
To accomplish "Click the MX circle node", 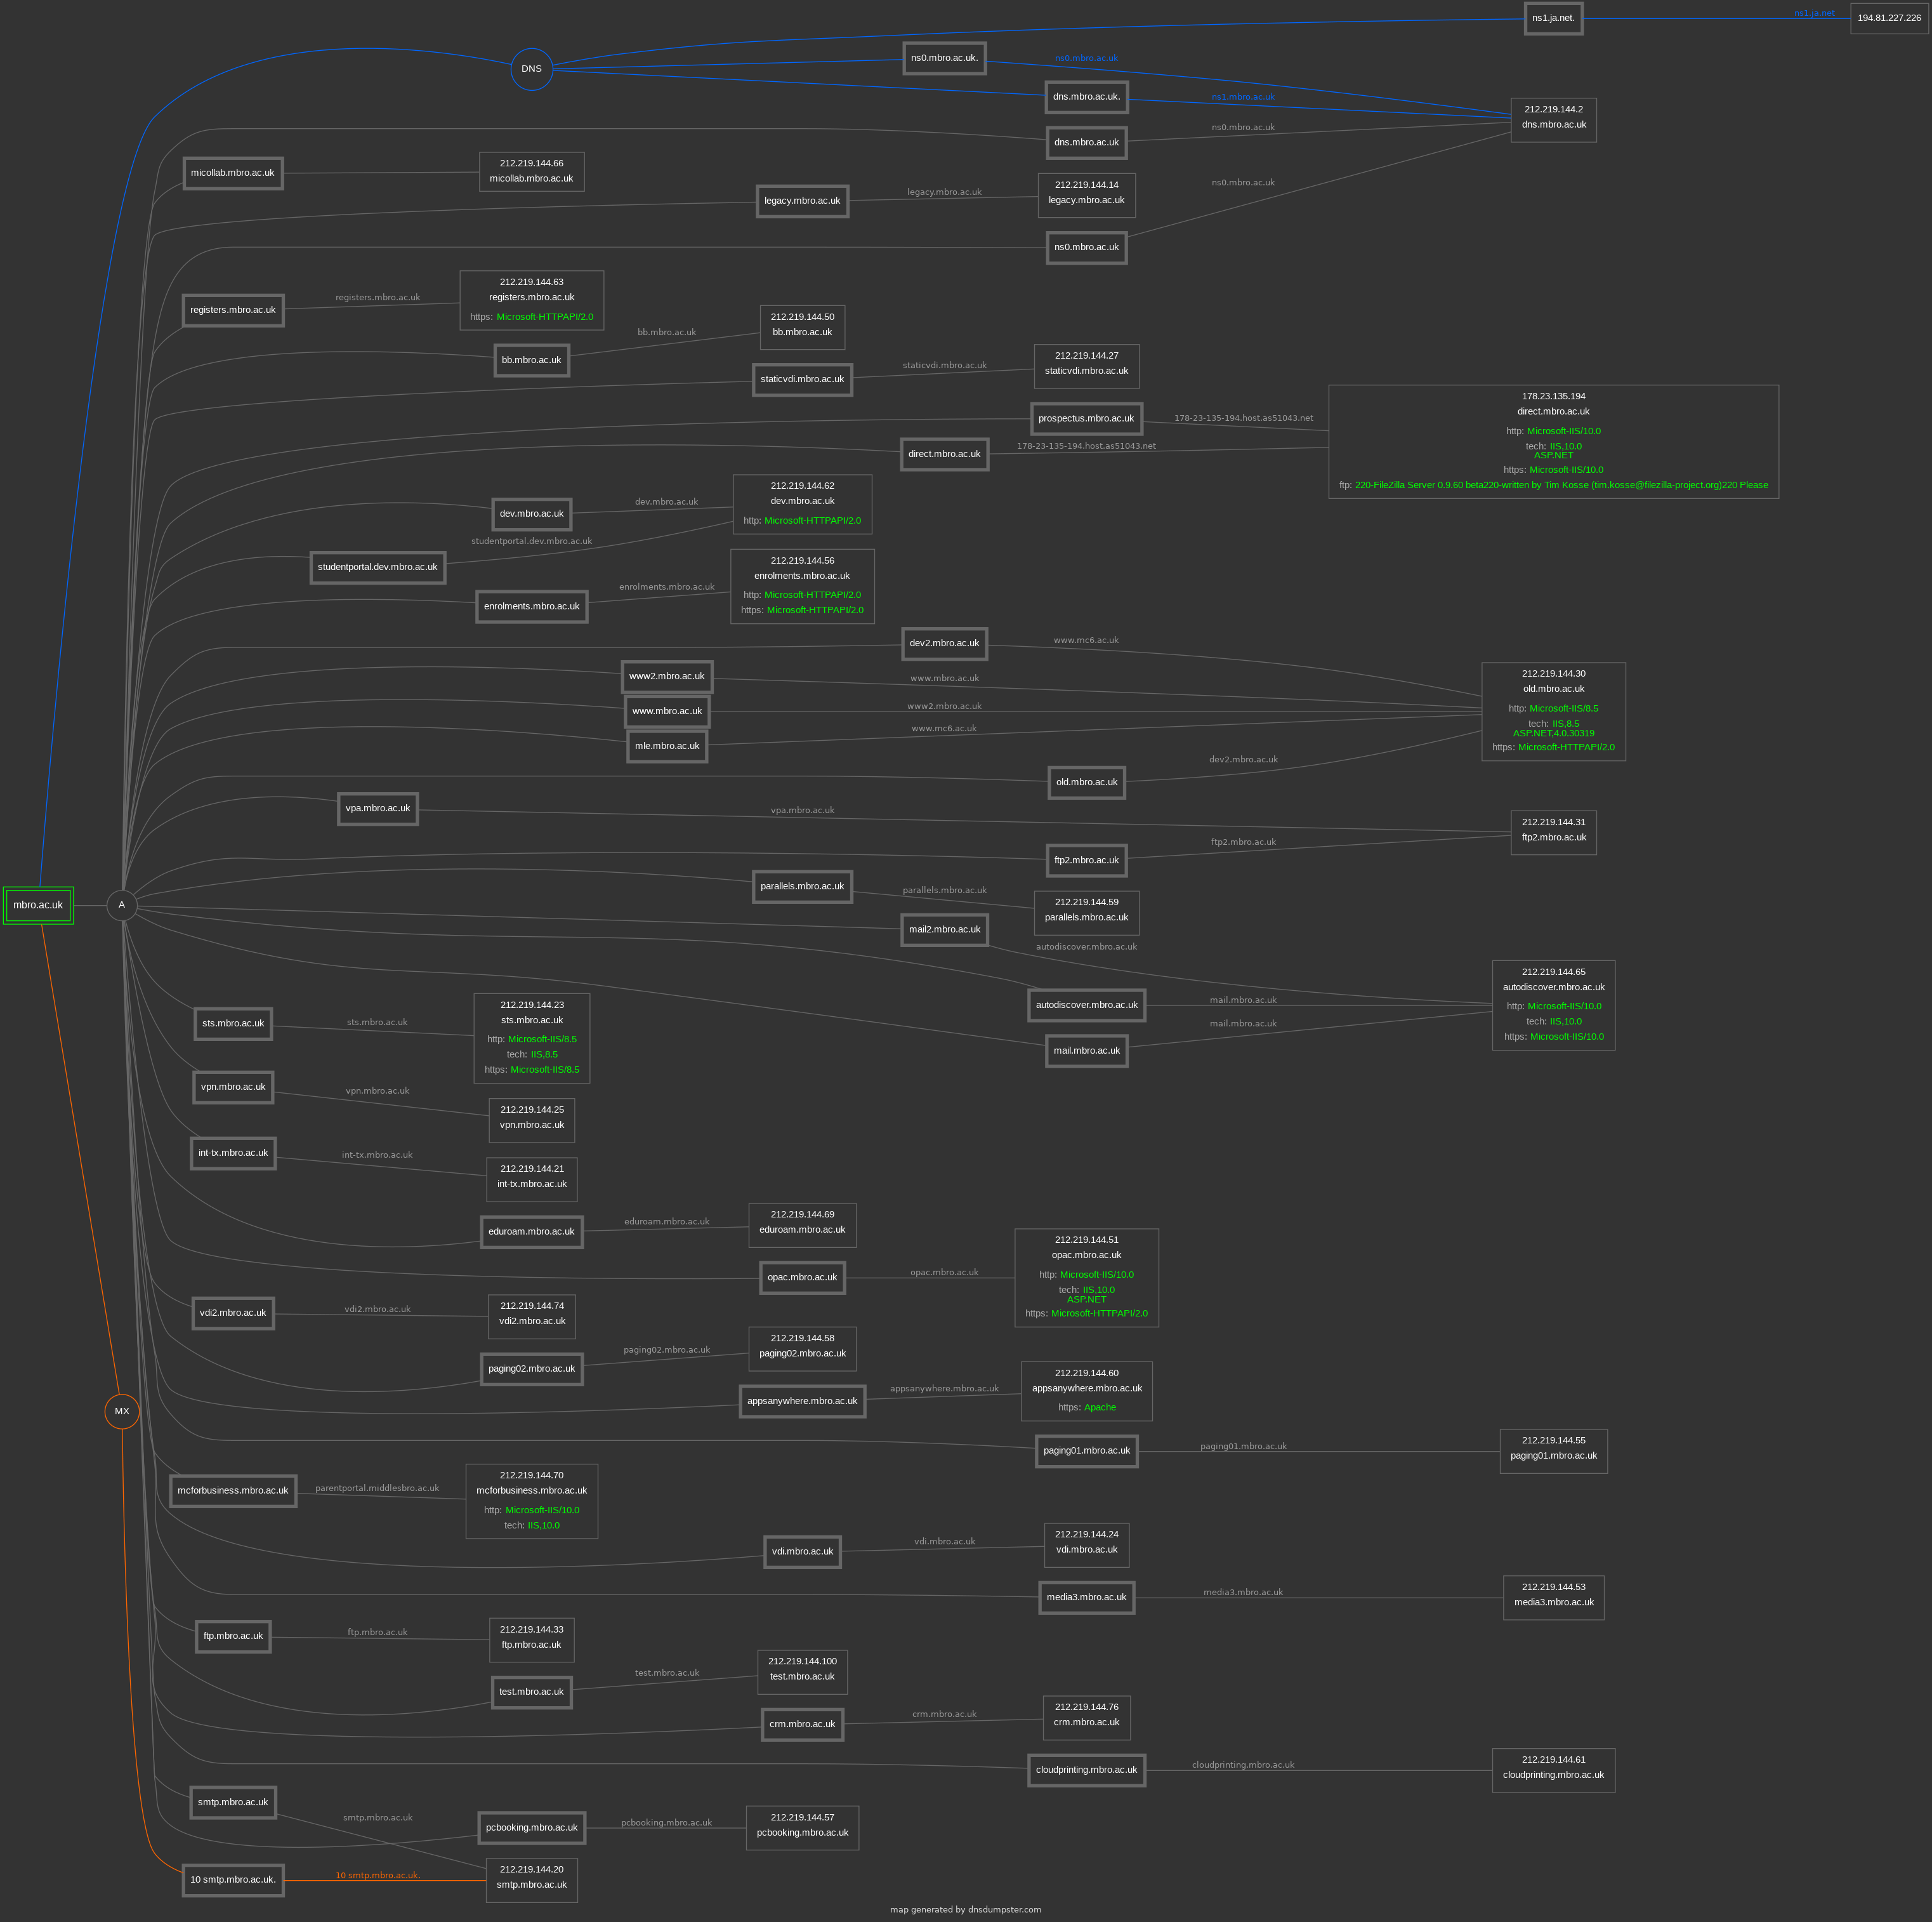I will (122, 1411).
